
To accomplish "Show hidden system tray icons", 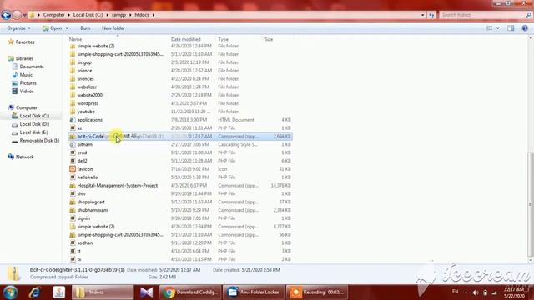I will point(466,292).
